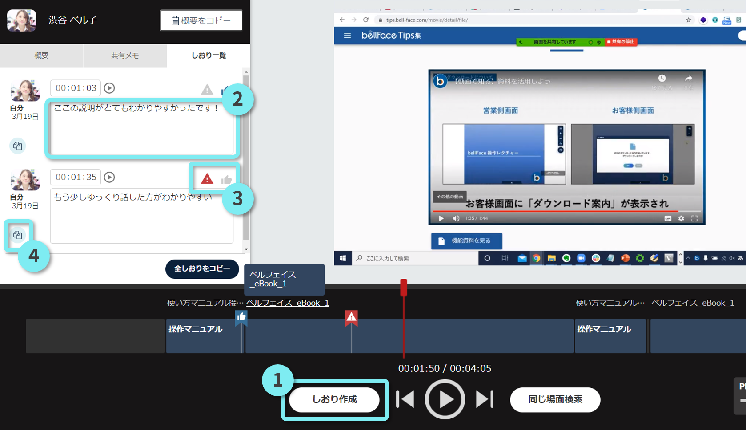Image resolution: width=746 pixels, height=430 pixels.
Task: Click the bookmark list scrollbar thumb
Action: (246, 158)
